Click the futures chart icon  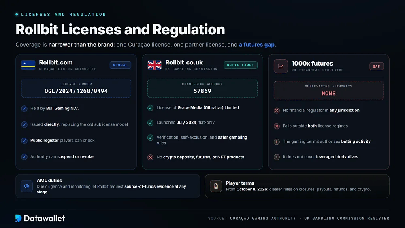click(281, 66)
